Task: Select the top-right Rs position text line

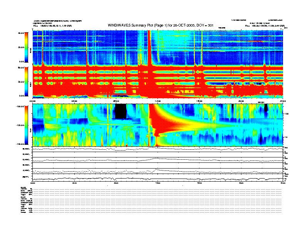Action: point(265,26)
